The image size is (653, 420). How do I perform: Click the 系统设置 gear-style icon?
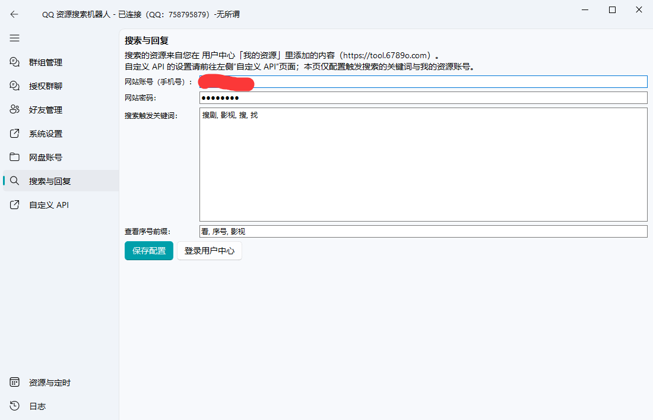pos(14,133)
